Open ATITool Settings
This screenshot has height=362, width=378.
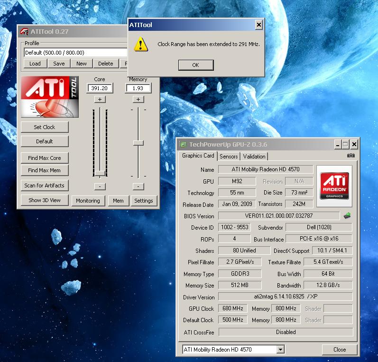point(144,201)
